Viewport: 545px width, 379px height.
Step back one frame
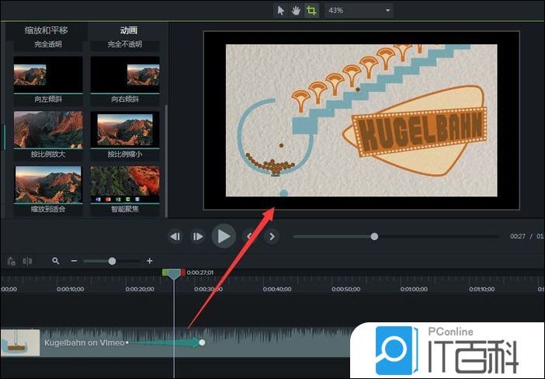coord(175,236)
